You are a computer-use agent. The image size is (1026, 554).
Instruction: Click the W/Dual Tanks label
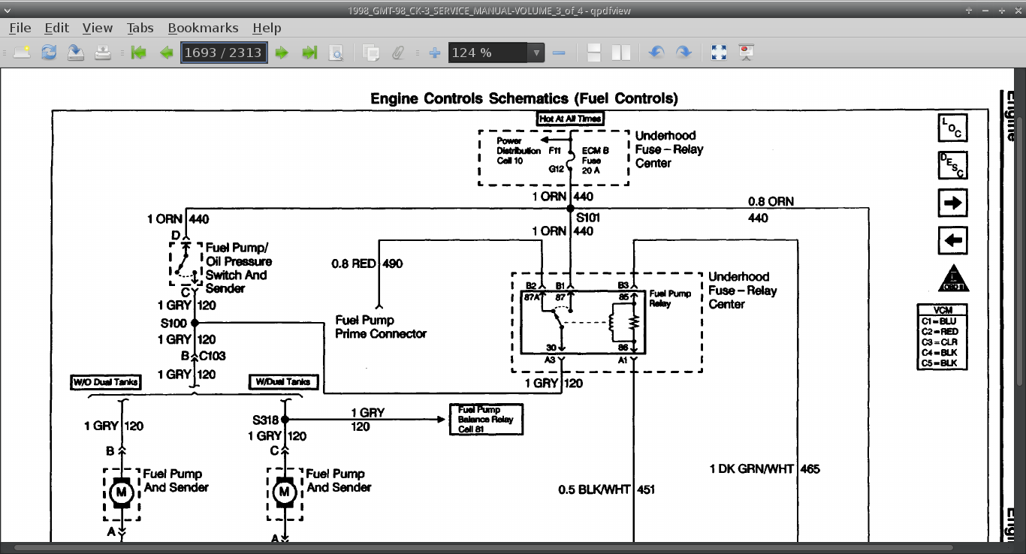[x=283, y=382]
